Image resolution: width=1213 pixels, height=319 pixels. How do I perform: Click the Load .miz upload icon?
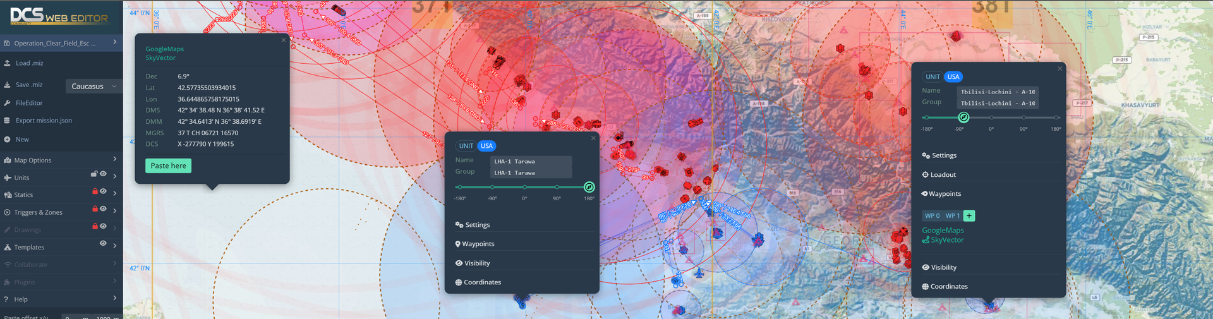tap(7, 63)
